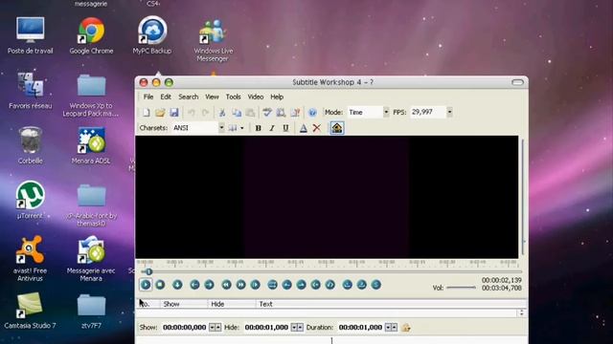Image resolution: width=613 pixels, height=344 pixels.
Task: Open the Tools menu
Action: point(233,97)
